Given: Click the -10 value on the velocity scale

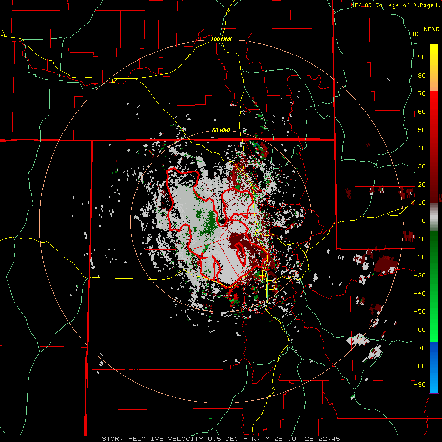Looking at the screenshot, I should [x=420, y=239].
